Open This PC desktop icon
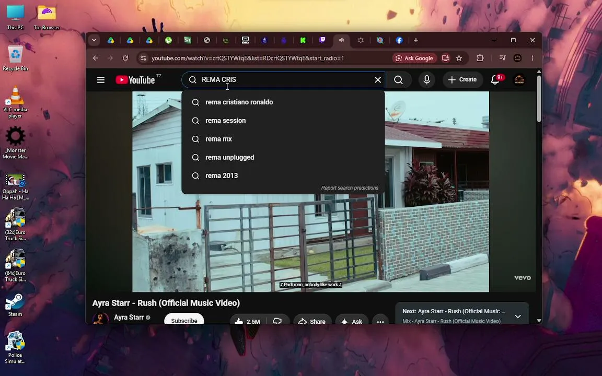Image resolution: width=602 pixels, height=376 pixels. click(15, 18)
